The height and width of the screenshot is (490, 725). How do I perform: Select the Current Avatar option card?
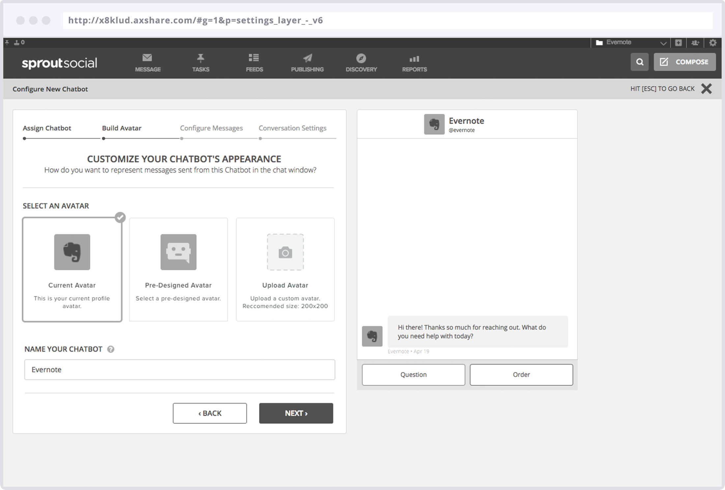[x=72, y=269]
